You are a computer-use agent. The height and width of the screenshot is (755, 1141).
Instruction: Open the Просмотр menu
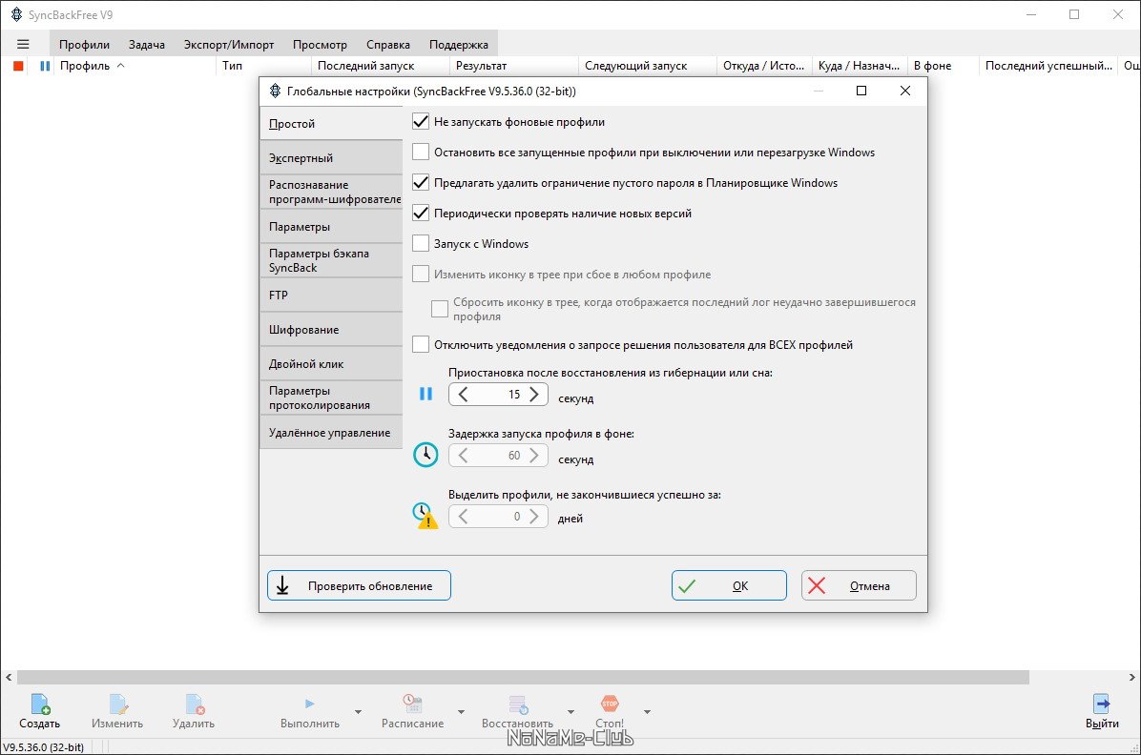pos(321,45)
